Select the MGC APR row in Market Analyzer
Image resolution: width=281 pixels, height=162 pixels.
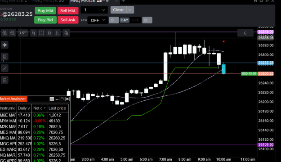(x=34, y=144)
